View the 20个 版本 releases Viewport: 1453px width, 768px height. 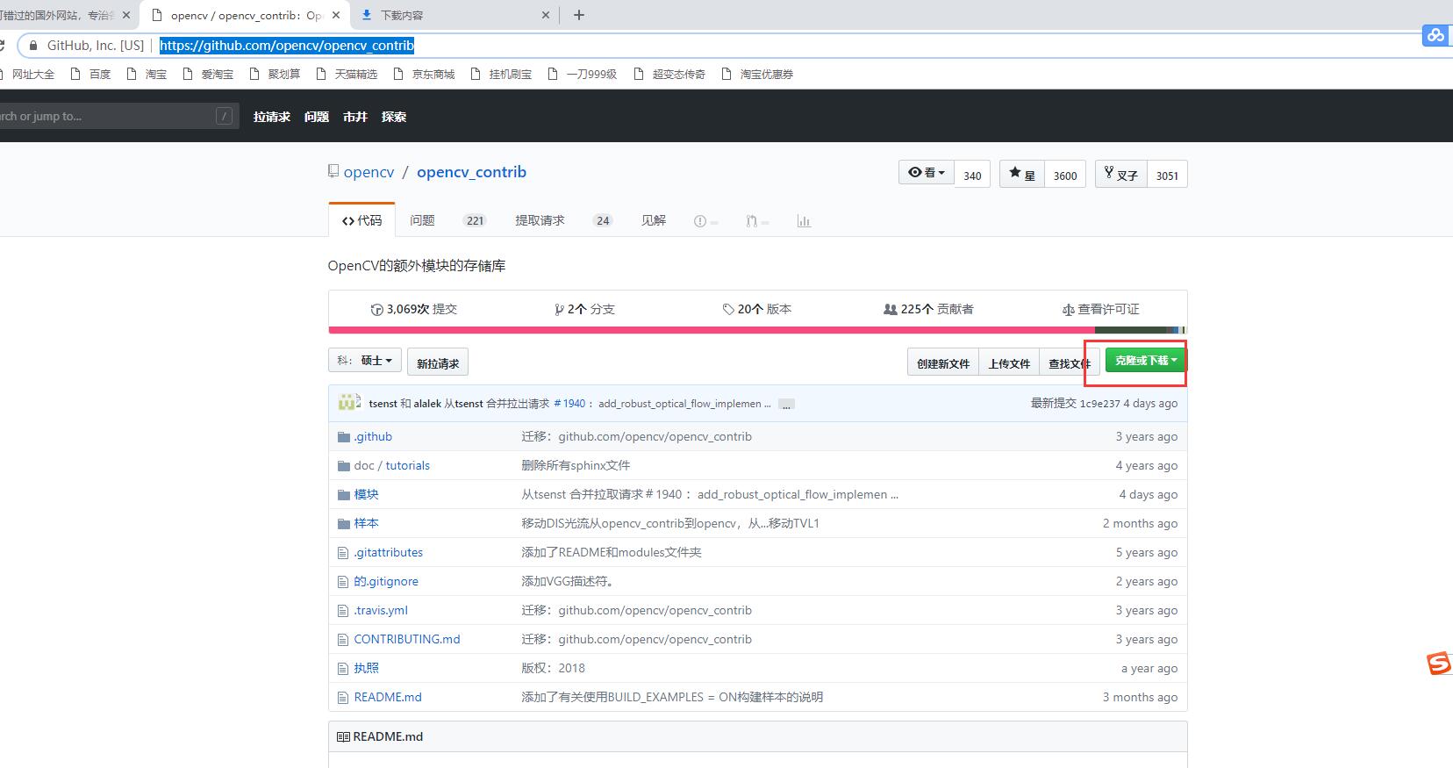[757, 309]
